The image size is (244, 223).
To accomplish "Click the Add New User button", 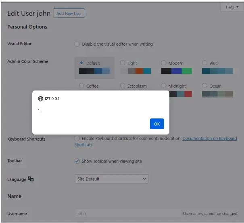I will (x=69, y=13).
